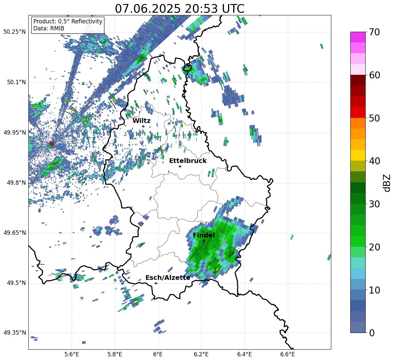Image resolution: width=395 pixels, height=361 pixels.
Task: Click the cross marker below Ettelbruck
Action: click(x=180, y=166)
